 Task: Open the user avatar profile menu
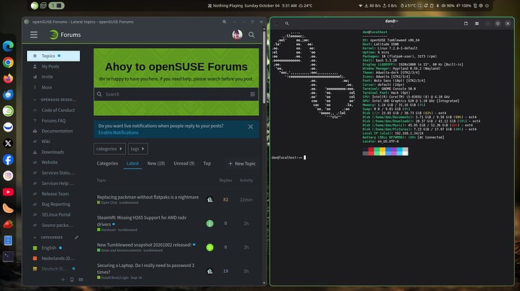coord(237,35)
